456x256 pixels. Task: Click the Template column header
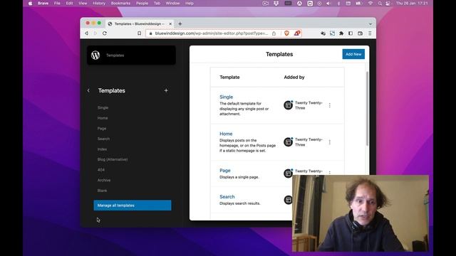click(229, 78)
